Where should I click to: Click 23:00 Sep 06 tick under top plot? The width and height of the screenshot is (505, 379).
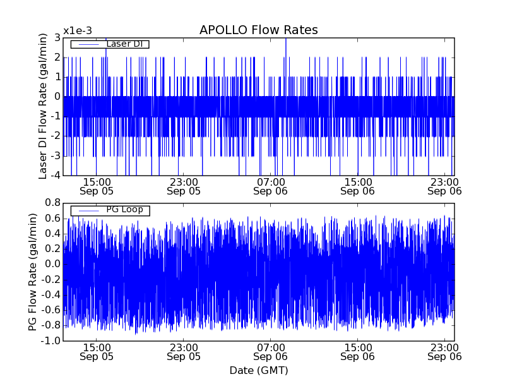(444, 186)
